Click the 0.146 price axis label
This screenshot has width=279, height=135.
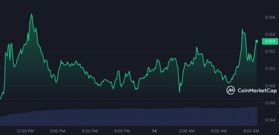270,103
